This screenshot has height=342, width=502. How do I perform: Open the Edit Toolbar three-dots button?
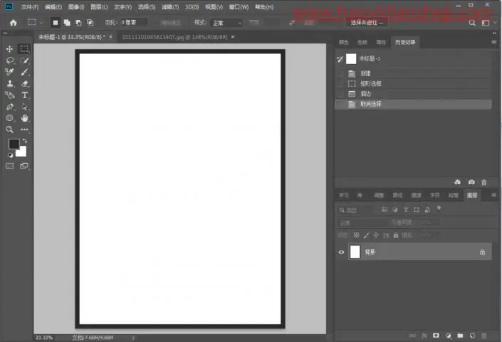(24, 129)
